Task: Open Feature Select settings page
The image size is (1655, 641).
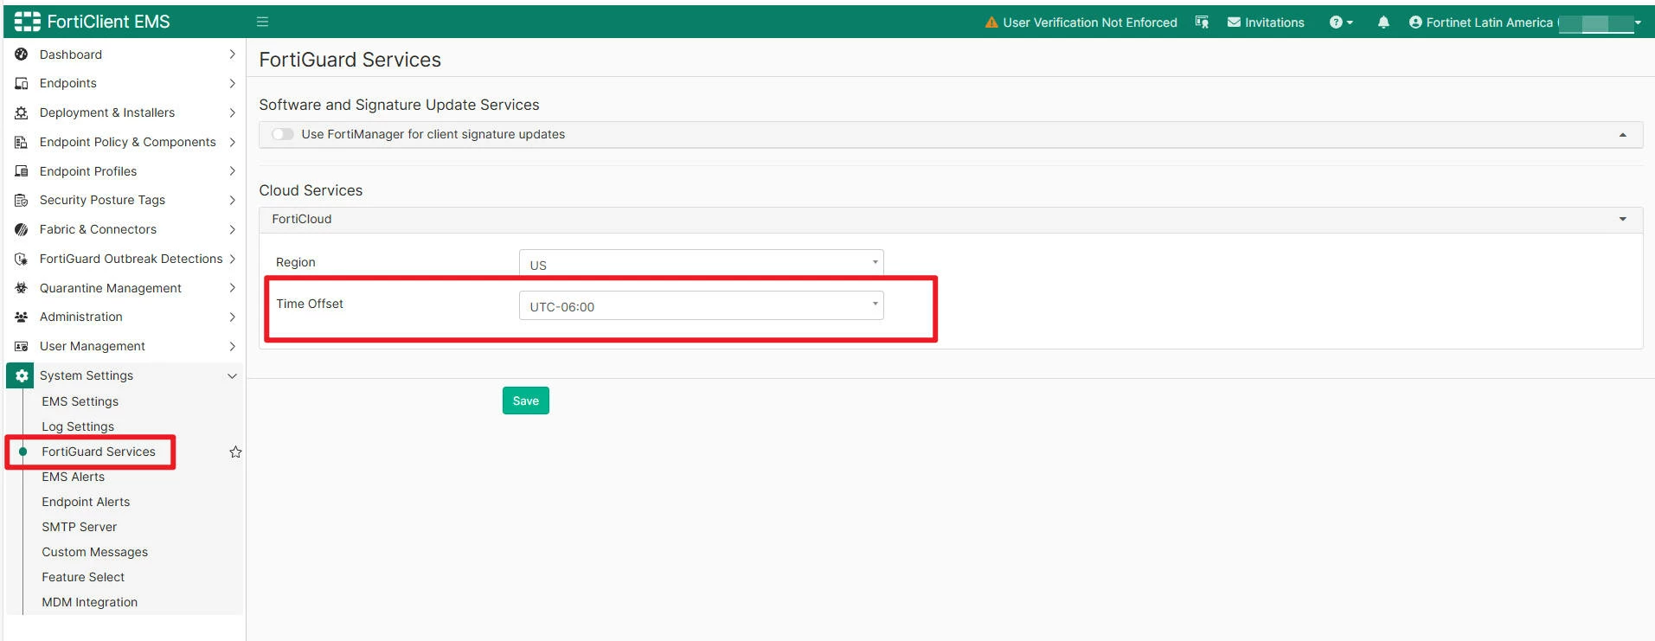Action: coord(83,577)
